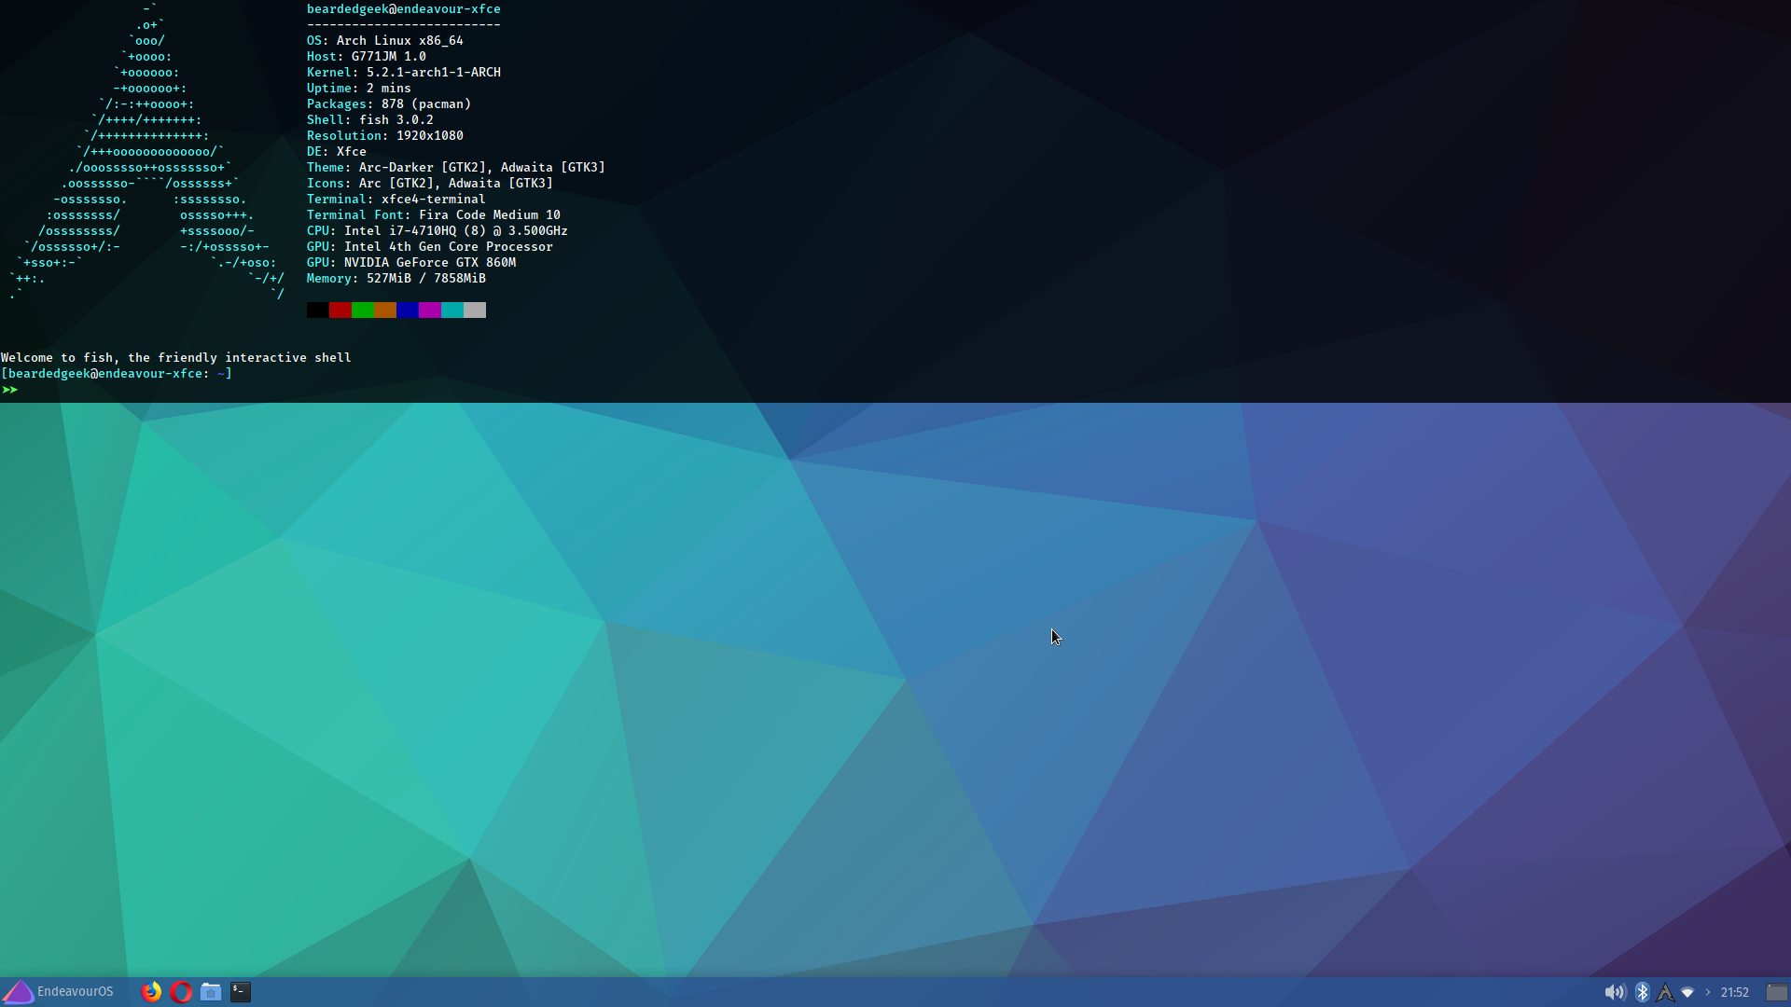Click the 'Packages: 878 (pacman)' line

point(389,104)
